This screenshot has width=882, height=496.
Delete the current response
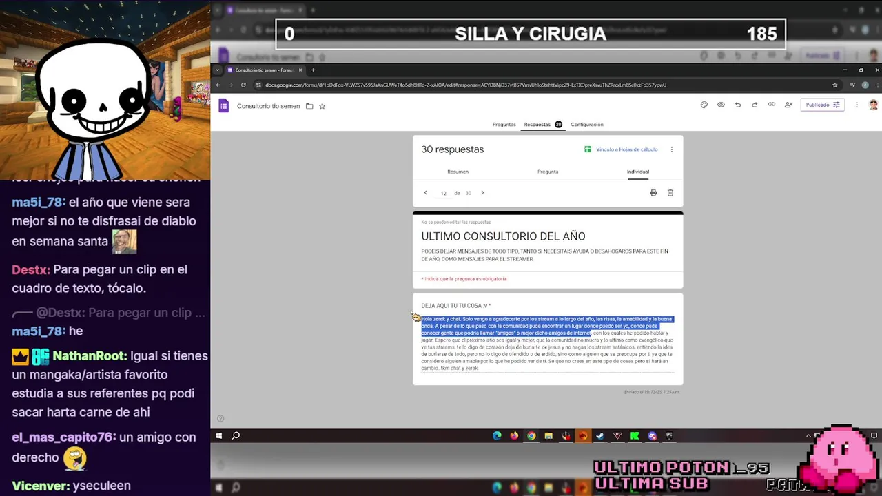(x=670, y=193)
